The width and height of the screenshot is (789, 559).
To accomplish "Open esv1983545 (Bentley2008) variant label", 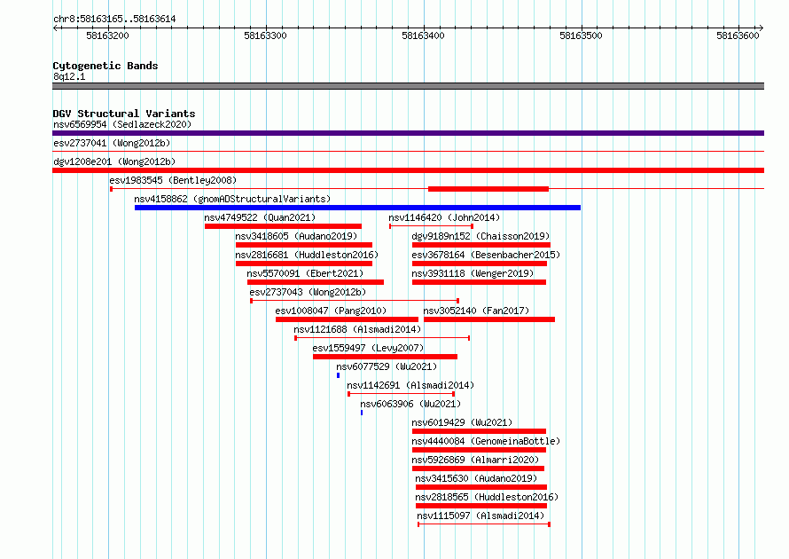I will (x=173, y=180).
